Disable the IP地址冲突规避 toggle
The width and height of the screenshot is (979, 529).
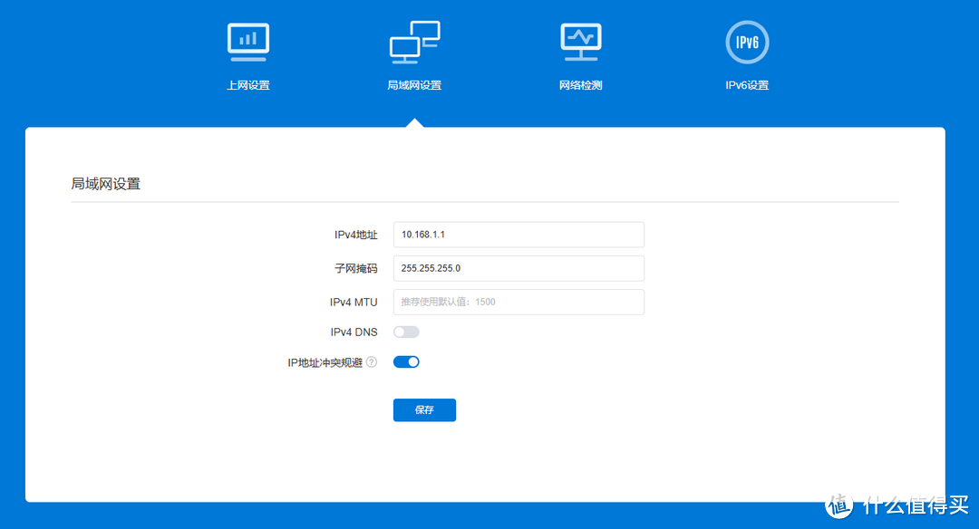(x=406, y=362)
